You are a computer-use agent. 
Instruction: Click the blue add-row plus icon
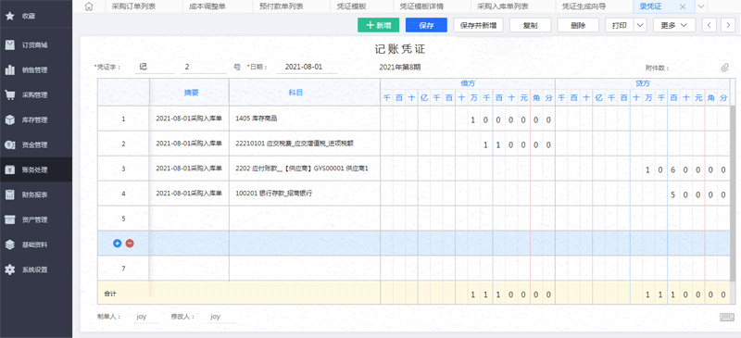click(118, 244)
